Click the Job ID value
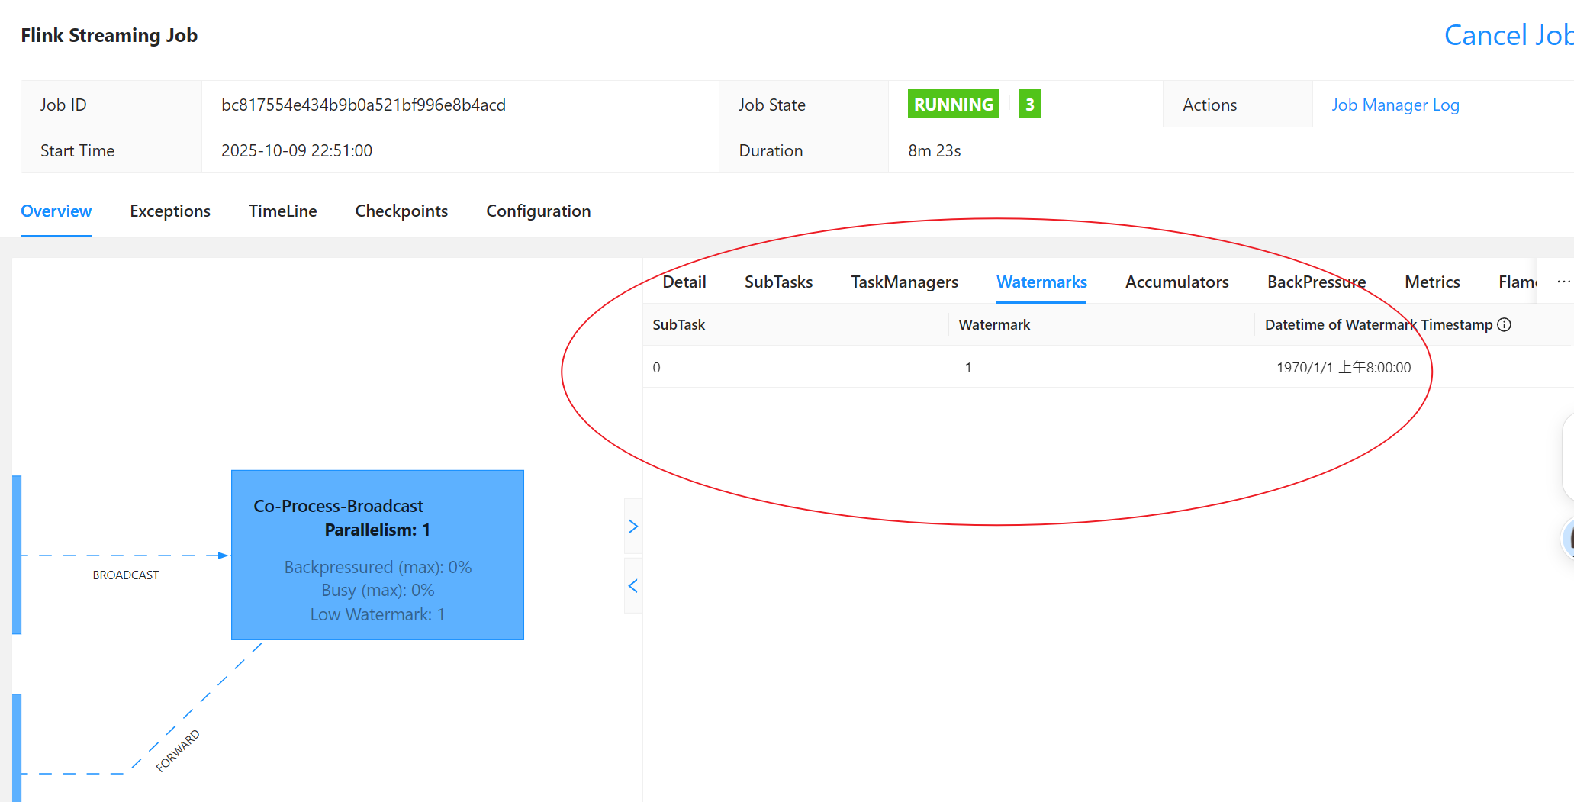Viewport: 1574px width, 802px height. [x=363, y=105]
